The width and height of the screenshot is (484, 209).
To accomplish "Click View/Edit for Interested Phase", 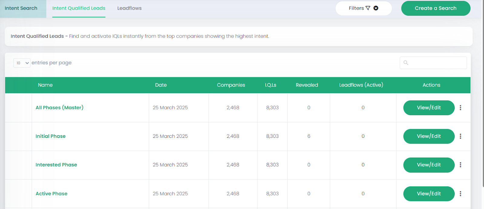I will [x=429, y=165].
